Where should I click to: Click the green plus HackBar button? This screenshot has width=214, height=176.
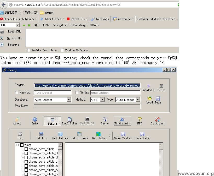point(29,25)
